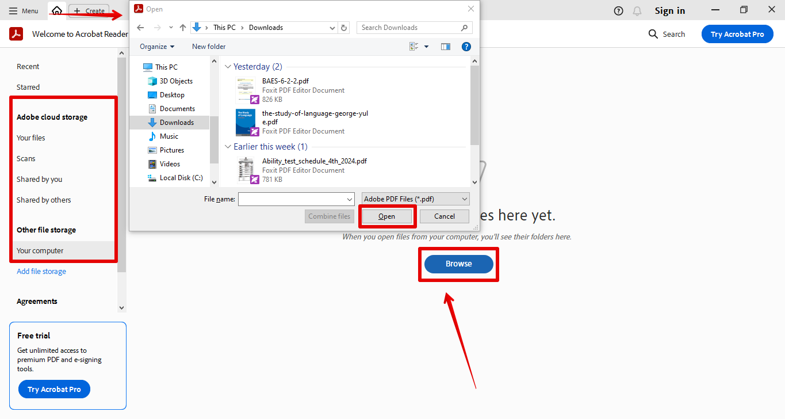Open the recent locations dropdown arrow
This screenshot has width=785, height=419.
(x=171, y=28)
